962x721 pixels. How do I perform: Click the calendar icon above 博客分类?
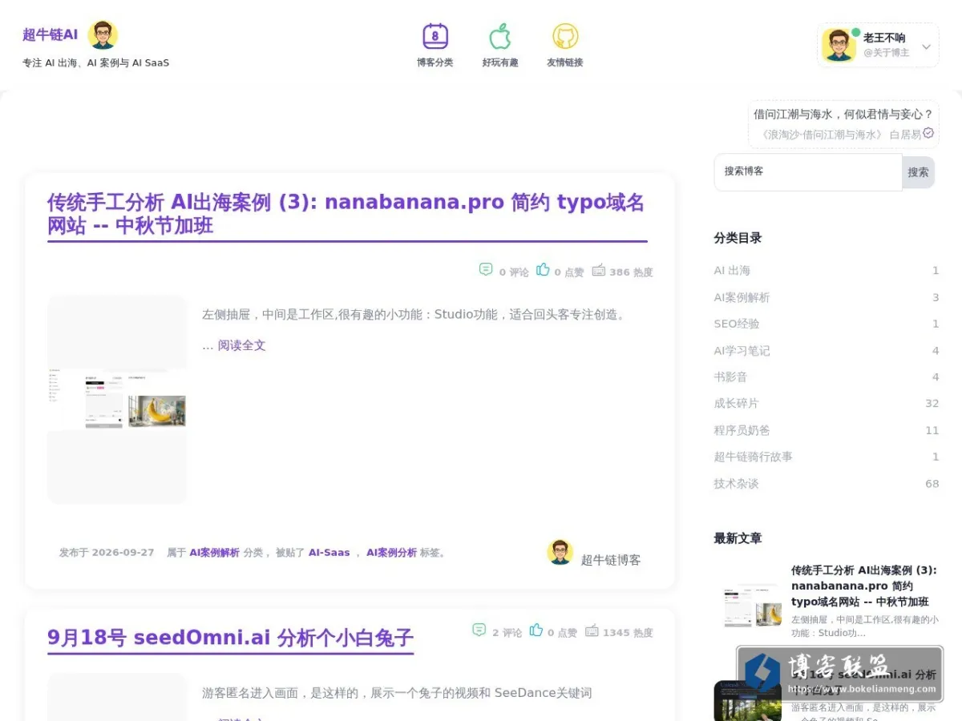click(x=435, y=36)
